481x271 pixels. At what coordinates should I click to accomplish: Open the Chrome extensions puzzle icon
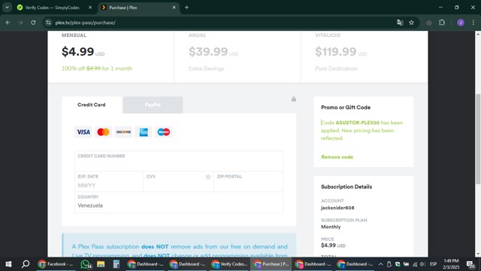(x=442, y=23)
